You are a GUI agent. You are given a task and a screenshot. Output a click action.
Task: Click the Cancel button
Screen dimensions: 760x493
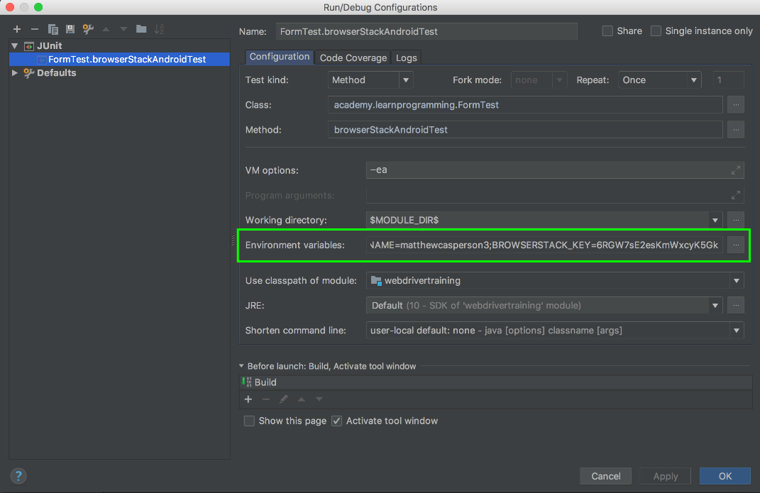(x=605, y=476)
